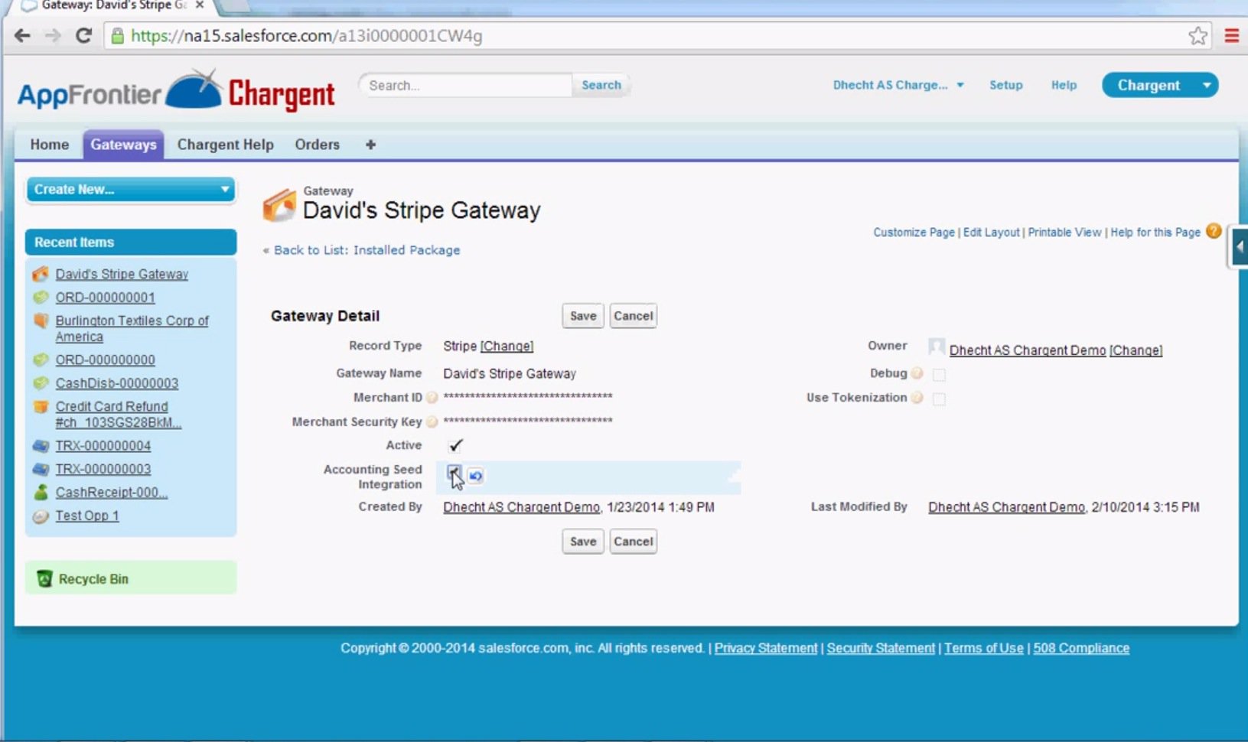Toggle the Use Tokenization checkbox
The image size is (1248, 742).
(939, 399)
